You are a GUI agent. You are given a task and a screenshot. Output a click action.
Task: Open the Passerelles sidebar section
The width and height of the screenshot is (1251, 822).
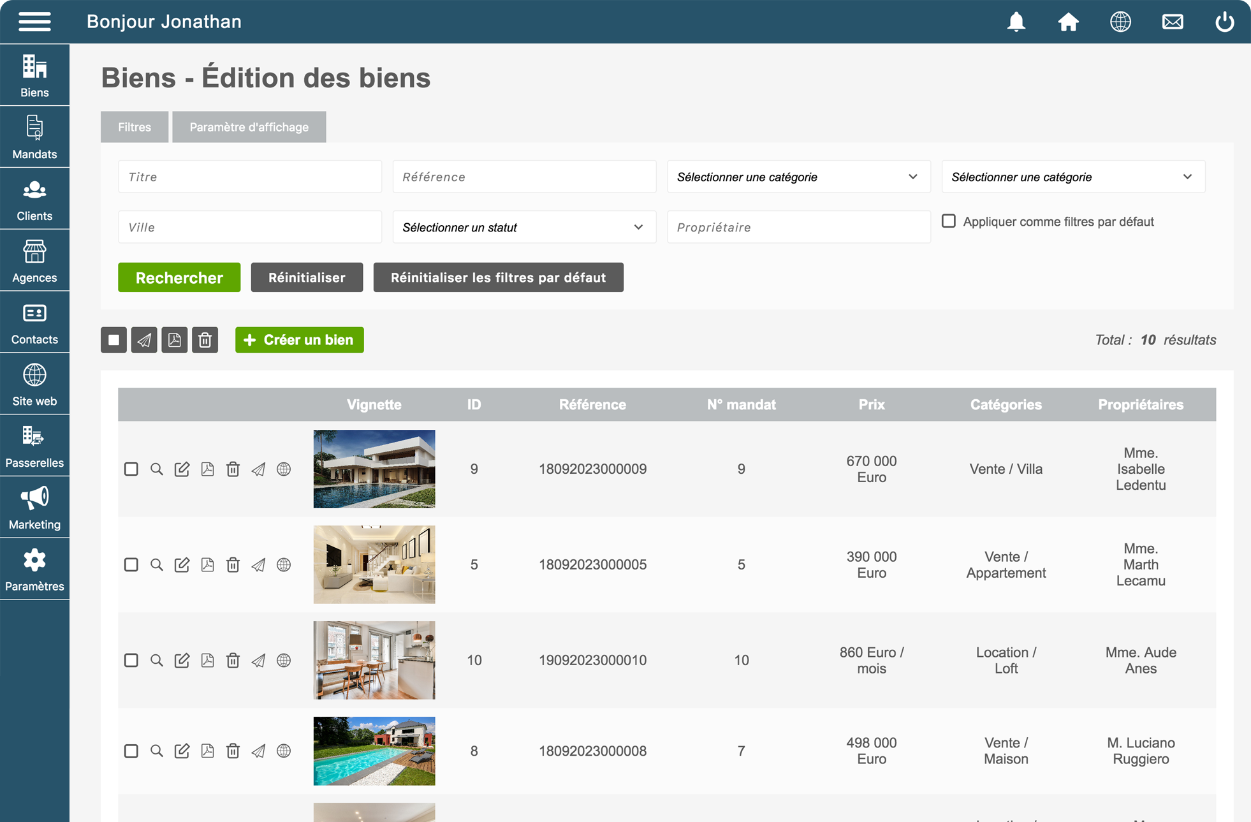34,446
